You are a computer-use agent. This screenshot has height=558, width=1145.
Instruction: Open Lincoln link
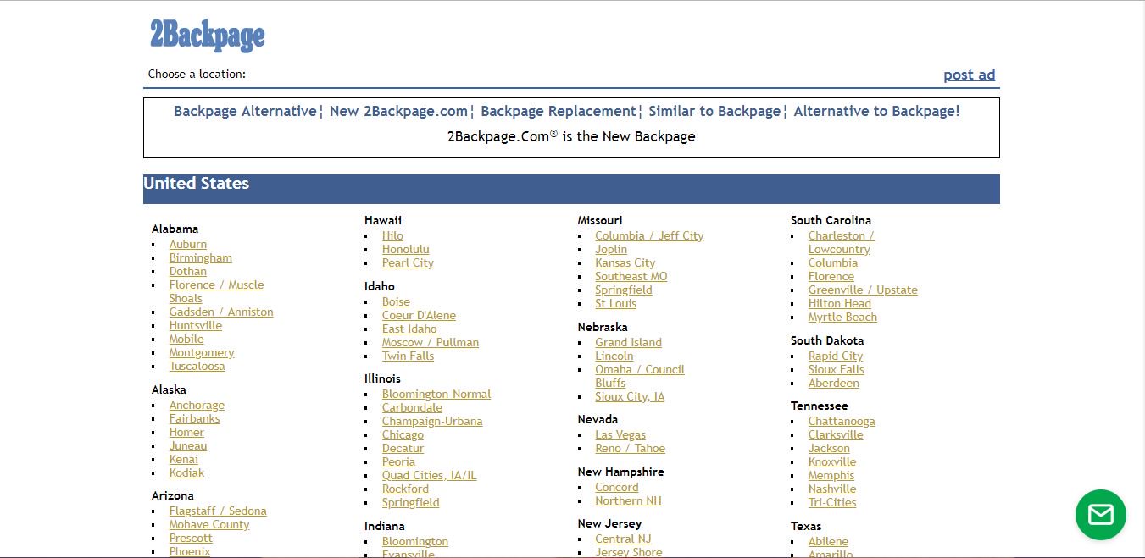(x=614, y=356)
